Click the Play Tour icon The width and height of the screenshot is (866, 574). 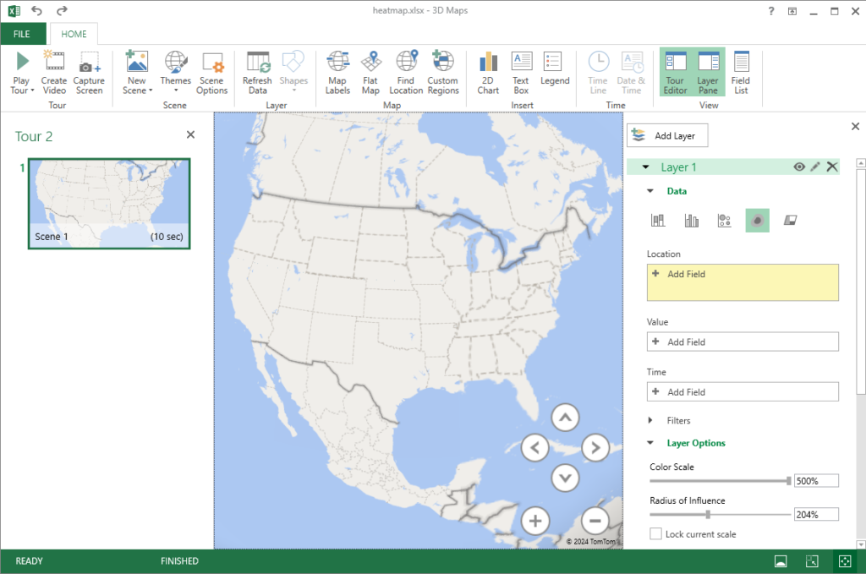[x=22, y=61]
